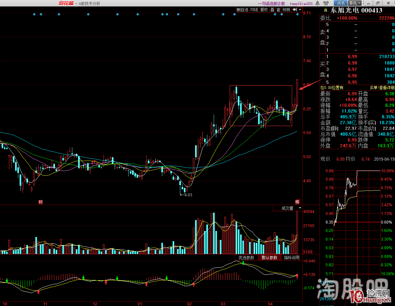
Task: Click the 同花顺 logo
Action: (x=66, y=3)
